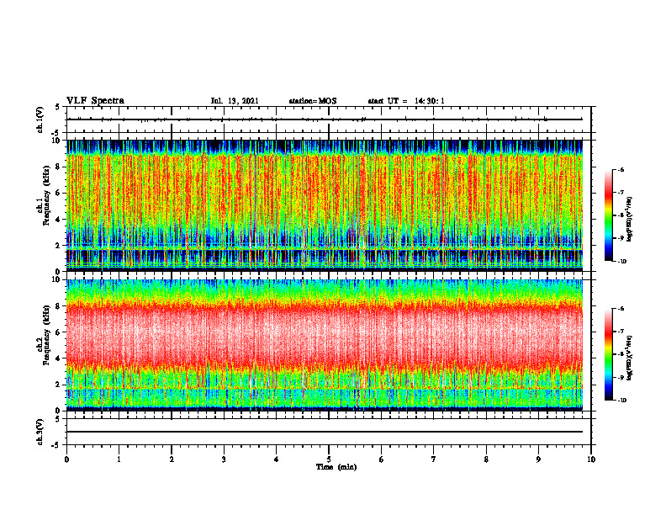Click the "VLF Spectra" title text
This screenshot has width=666, height=515.
95,101
